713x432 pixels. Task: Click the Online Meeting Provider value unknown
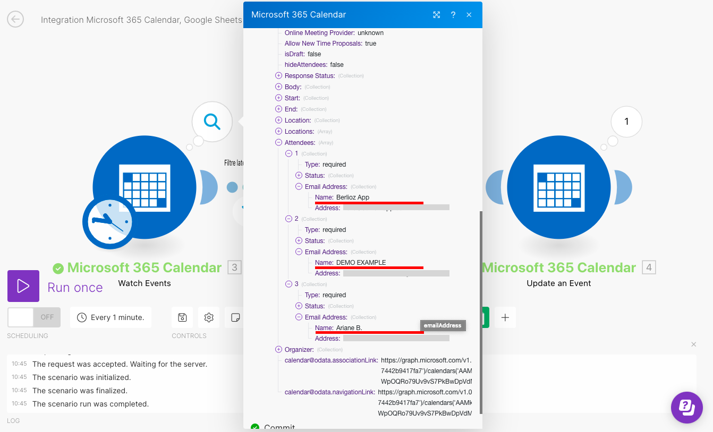(x=370, y=33)
